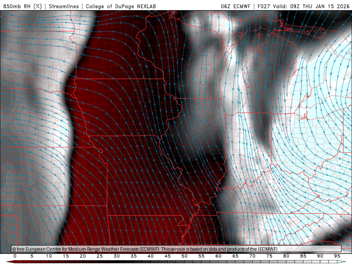Screen dimensions: 352x264
Task: Click the "35" humidity scale label
Action: pos(134,256)
